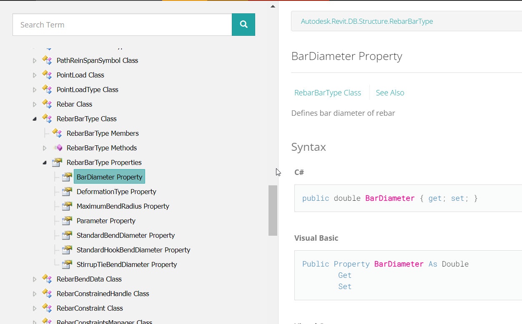The image size is (522, 324).
Task: Click the 'Defines bar diameter of rebar' description
Action: tap(343, 113)
